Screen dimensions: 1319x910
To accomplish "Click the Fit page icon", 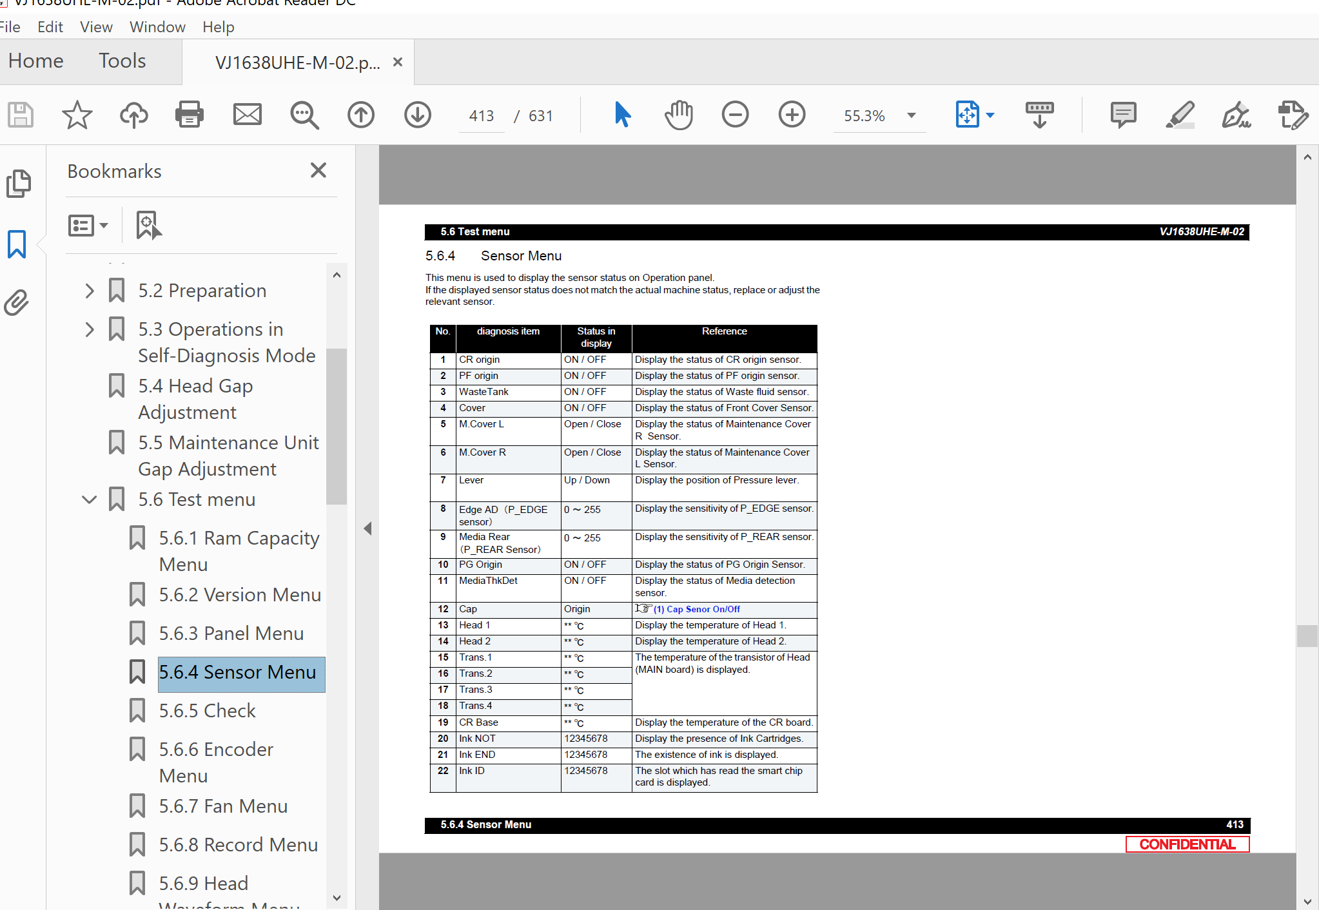I will (967, 115).
